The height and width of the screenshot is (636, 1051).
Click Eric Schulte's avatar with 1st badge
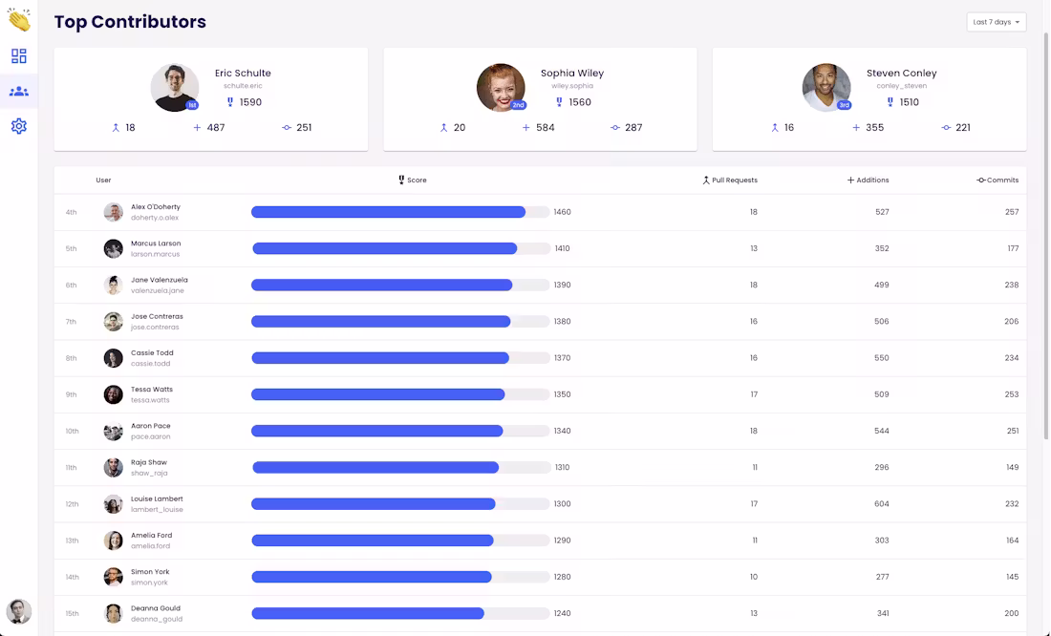pyautogui.click(x=175, y=87)
